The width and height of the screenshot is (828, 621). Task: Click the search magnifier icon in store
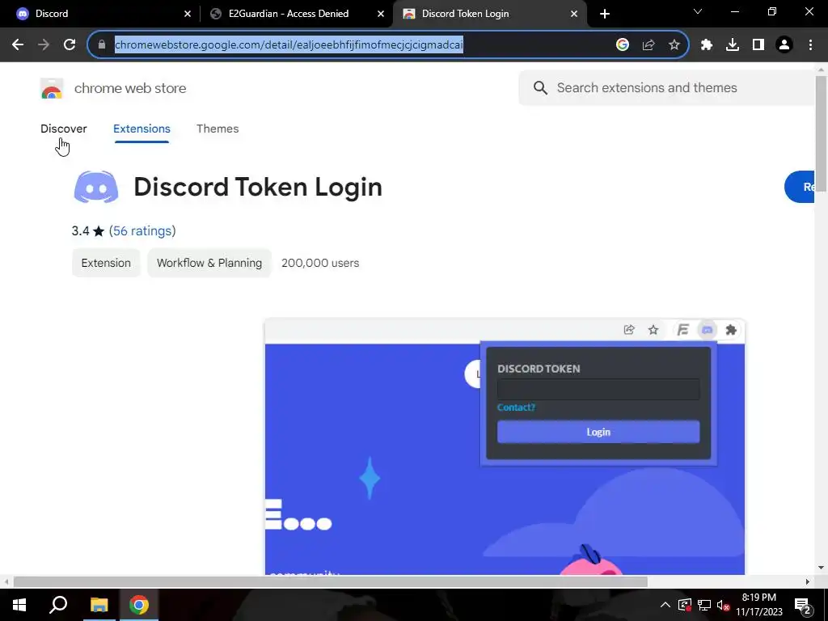540,87
